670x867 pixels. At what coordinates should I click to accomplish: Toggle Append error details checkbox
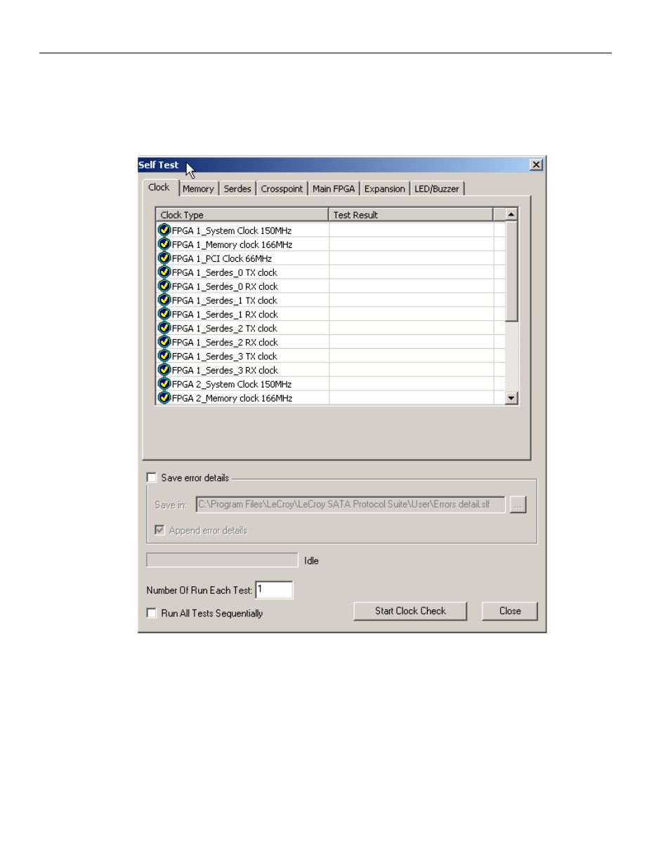tap(159, 530)
